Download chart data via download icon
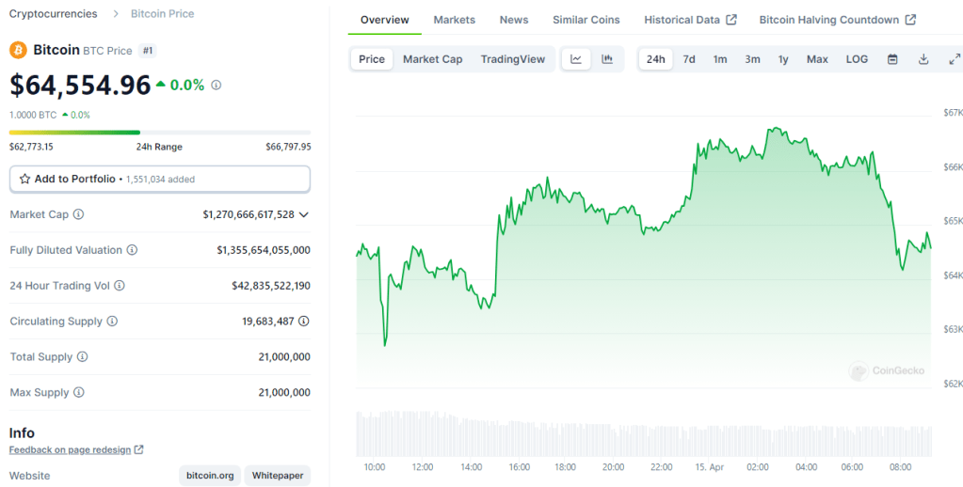963x487 pixels. [923, 59]
